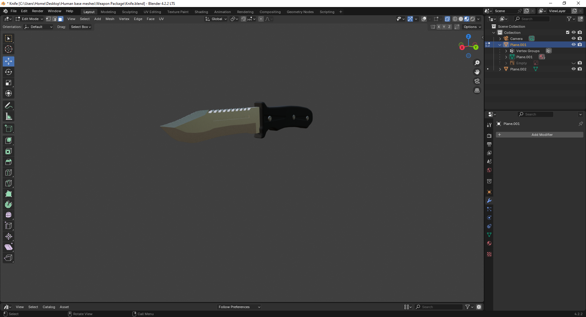The width and height of the screenshot is (586, 317).
Task: Open the Mesh menu
Action: (x=110, y=19)
